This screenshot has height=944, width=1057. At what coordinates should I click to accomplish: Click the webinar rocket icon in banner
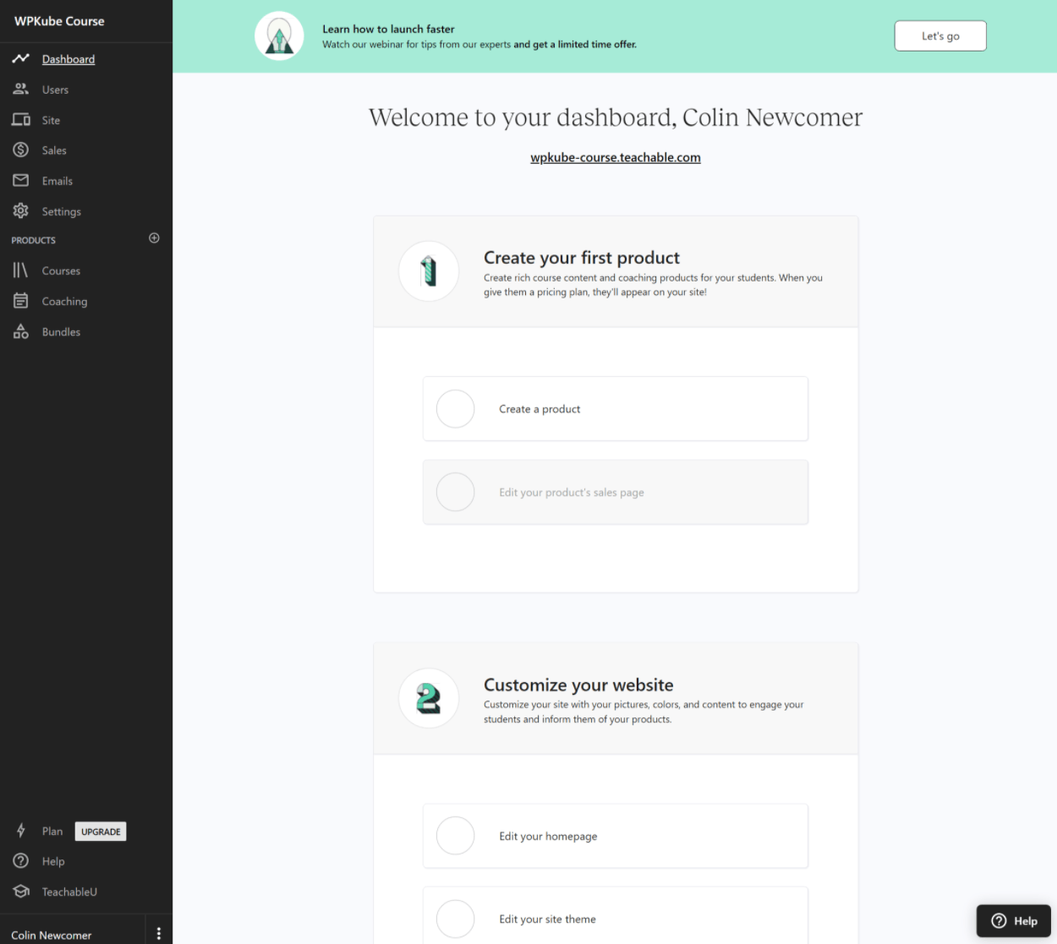(279, 35)
